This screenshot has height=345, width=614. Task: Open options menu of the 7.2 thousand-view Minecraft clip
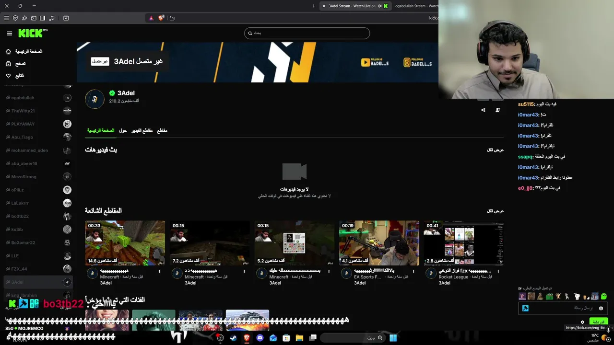coord(244,271)
